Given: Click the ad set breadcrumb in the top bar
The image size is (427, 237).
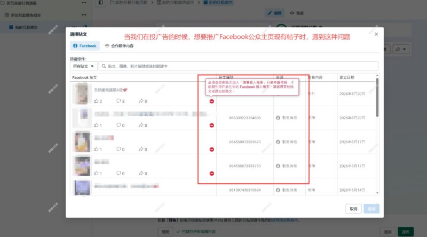Looking at the screenshot, I should click(x=176, y=3).
